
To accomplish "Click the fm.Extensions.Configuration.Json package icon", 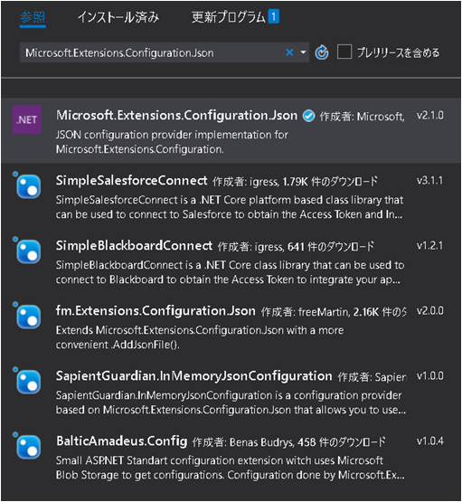I will click(x=28, y=317).
